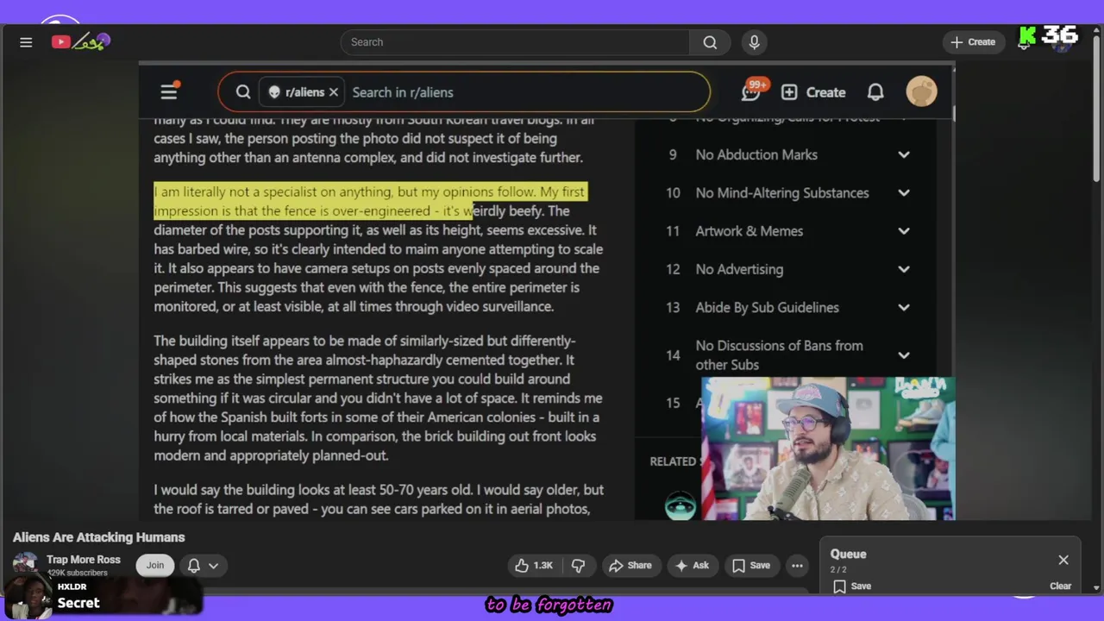Save the queue as playlist

[851, 586]
